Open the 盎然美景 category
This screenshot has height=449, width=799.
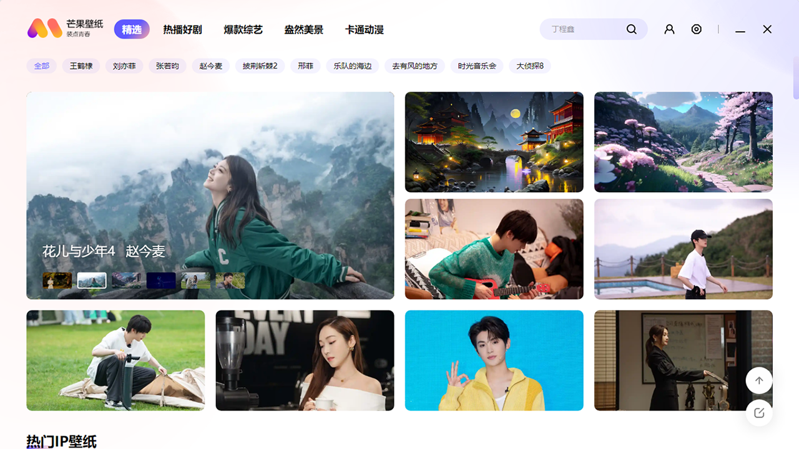click(x=303, y=29)
